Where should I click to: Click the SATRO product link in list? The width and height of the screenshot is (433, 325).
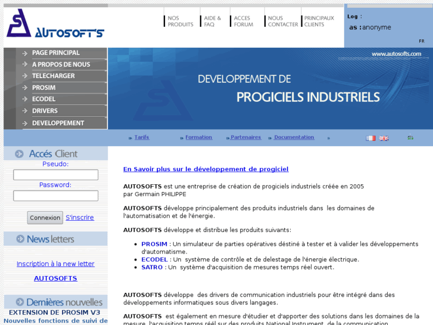[x=152, y=267]
